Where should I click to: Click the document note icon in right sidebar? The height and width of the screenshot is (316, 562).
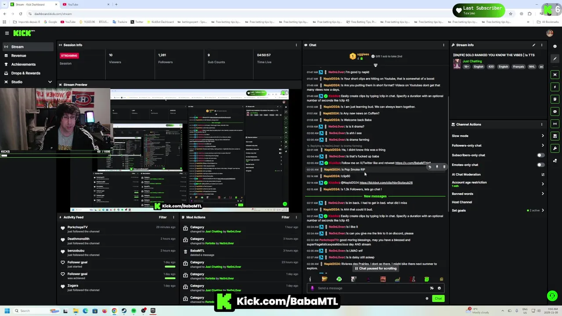(x=555, y=99)
